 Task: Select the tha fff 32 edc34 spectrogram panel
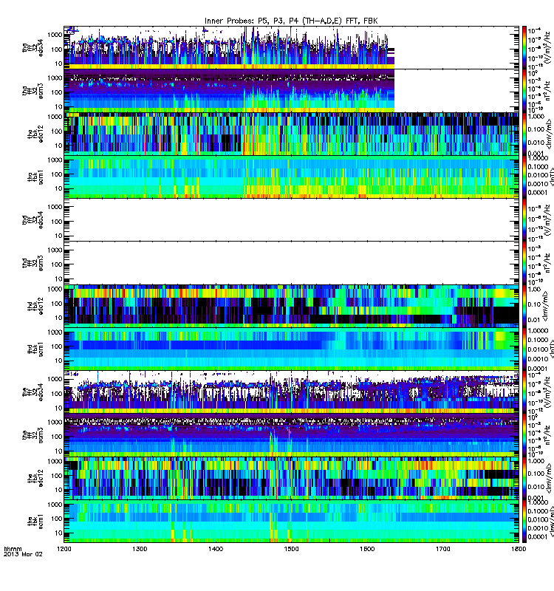[291, 47]
